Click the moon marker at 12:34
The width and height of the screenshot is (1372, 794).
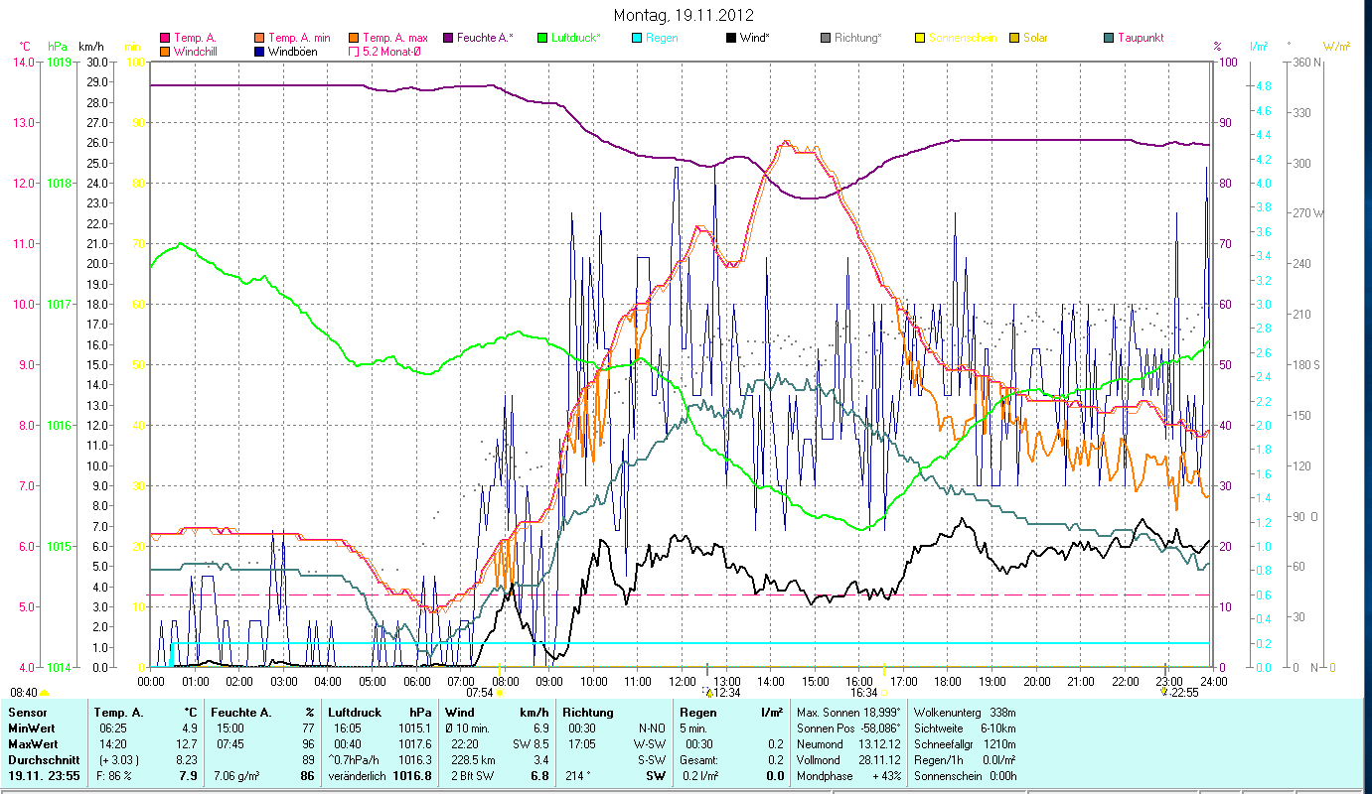tap(708, 692)
